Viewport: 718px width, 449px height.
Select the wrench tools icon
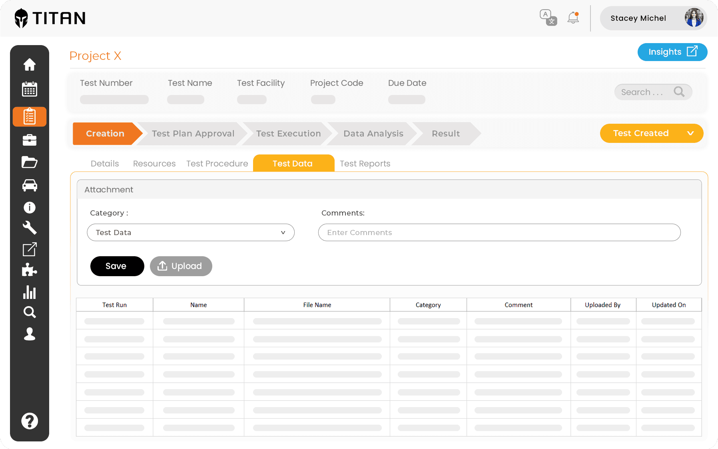point(30,228)
